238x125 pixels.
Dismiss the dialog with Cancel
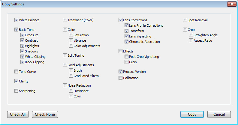click(x=219, y=115)
